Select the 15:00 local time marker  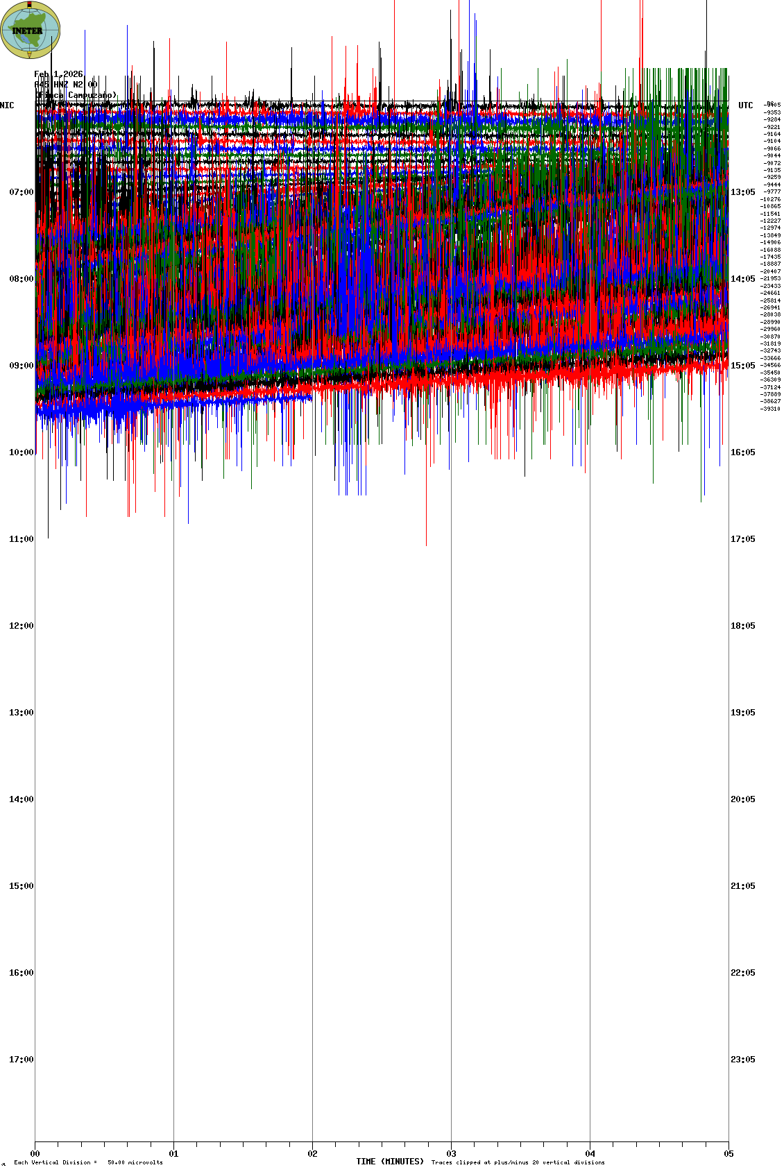point(22,886)
